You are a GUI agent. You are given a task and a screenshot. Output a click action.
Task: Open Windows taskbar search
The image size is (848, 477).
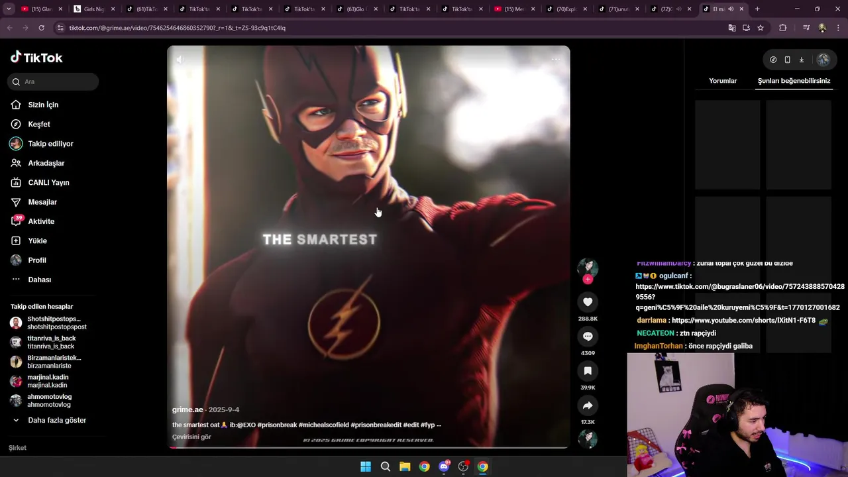coord(385,466)
